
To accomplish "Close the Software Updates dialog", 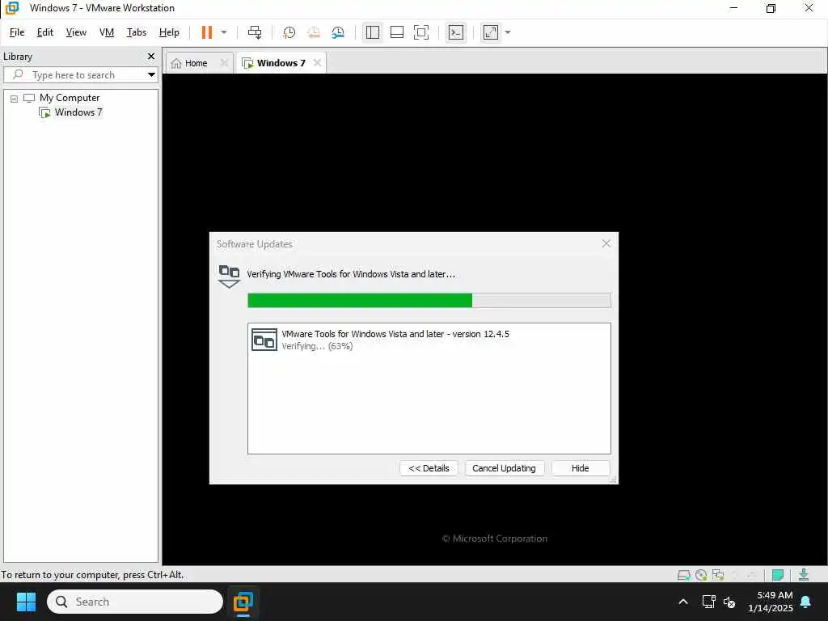I will [x=606, y=243].
